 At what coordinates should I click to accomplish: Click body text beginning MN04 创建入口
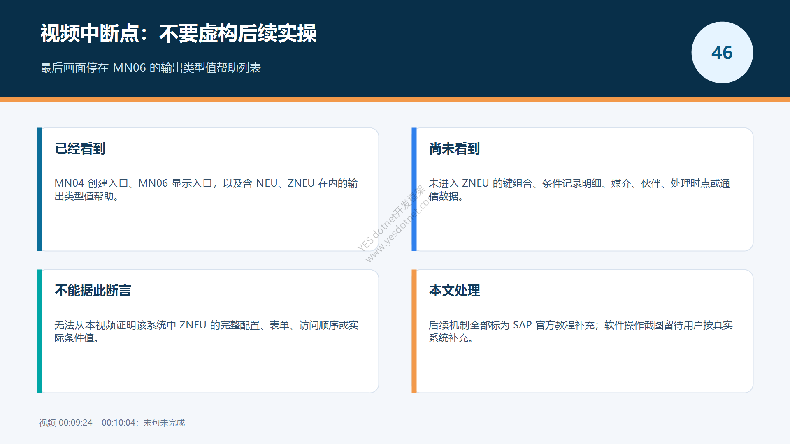(206, 190)
